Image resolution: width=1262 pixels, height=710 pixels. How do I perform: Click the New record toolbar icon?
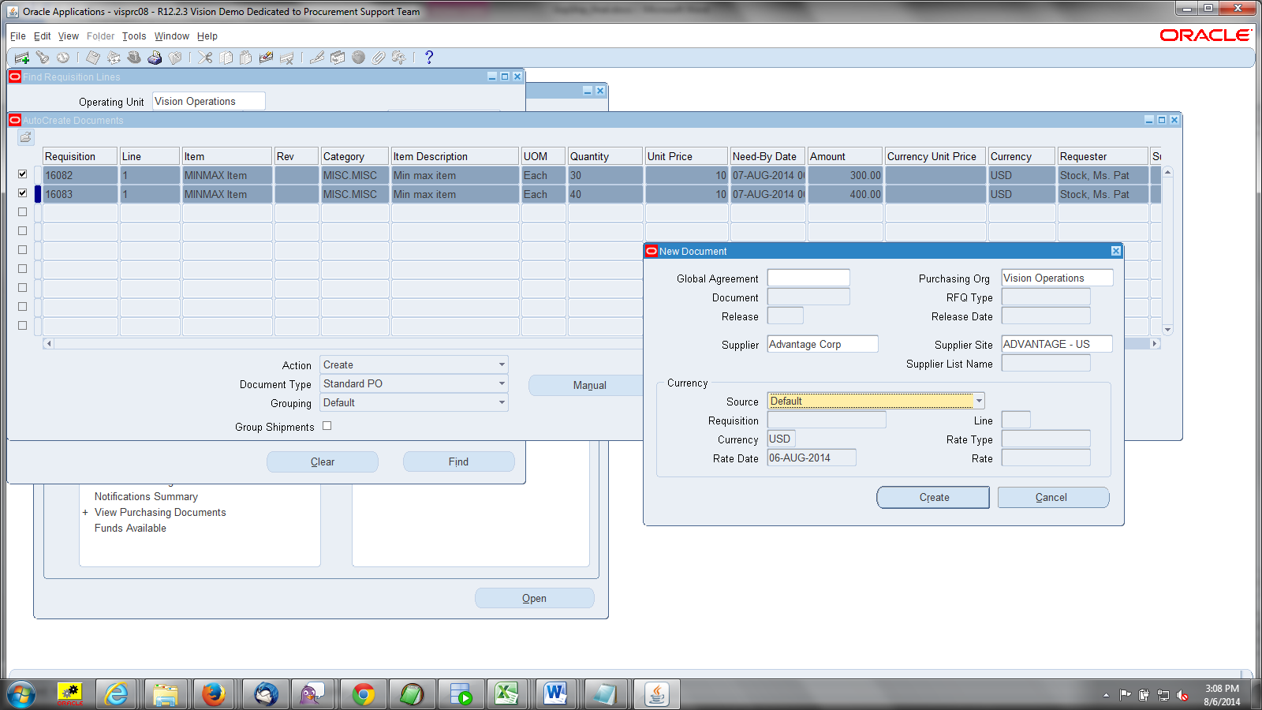(x=22, y=58)
